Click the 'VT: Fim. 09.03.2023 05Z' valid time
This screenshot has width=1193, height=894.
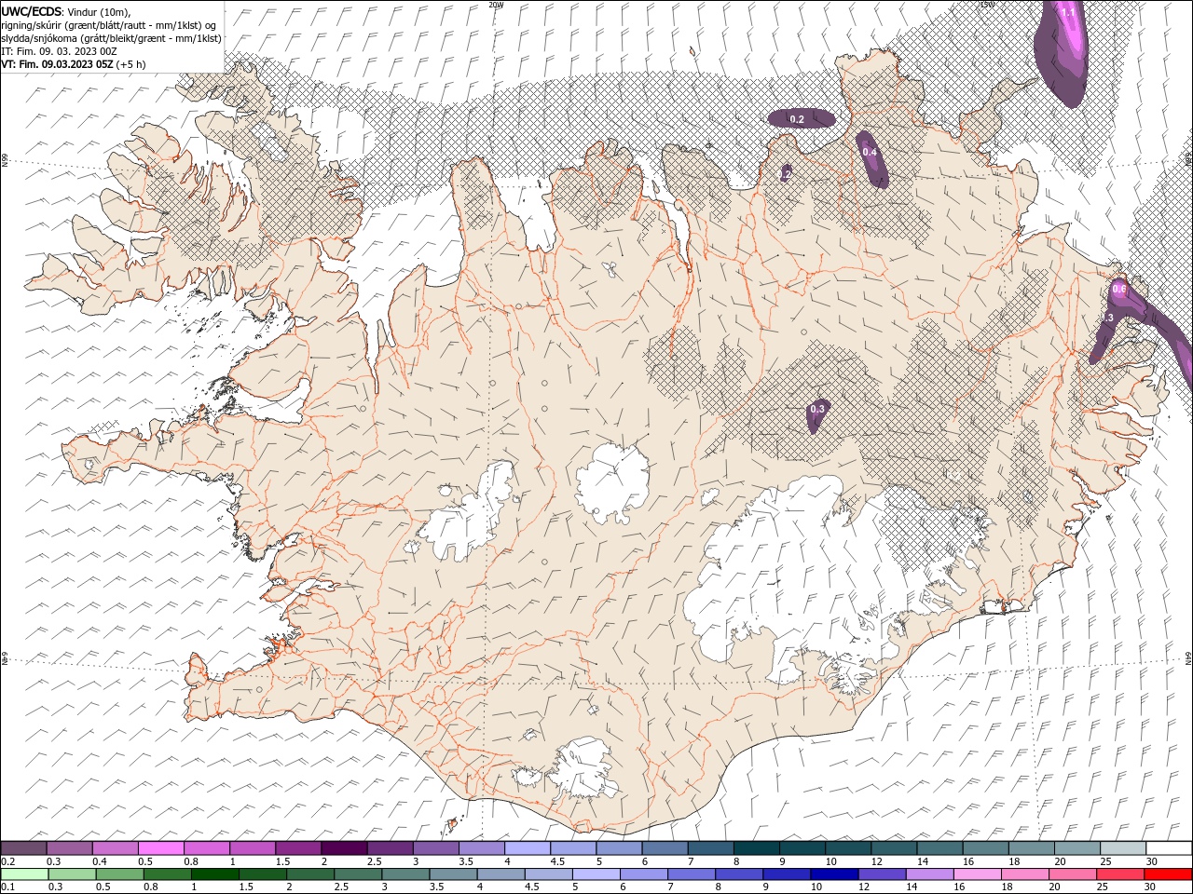click(x=57, y=64)
